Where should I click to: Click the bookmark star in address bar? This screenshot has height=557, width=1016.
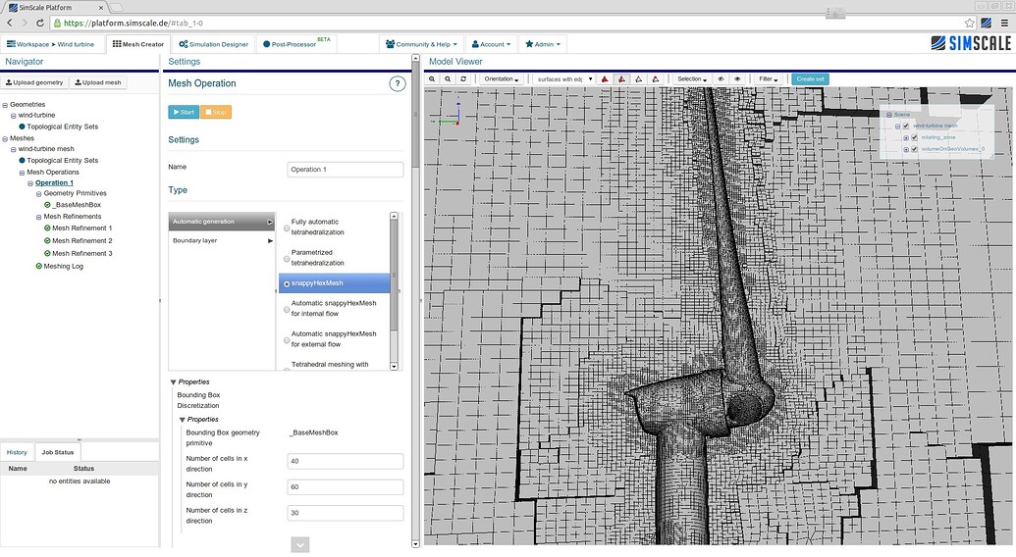pos(970,23)
